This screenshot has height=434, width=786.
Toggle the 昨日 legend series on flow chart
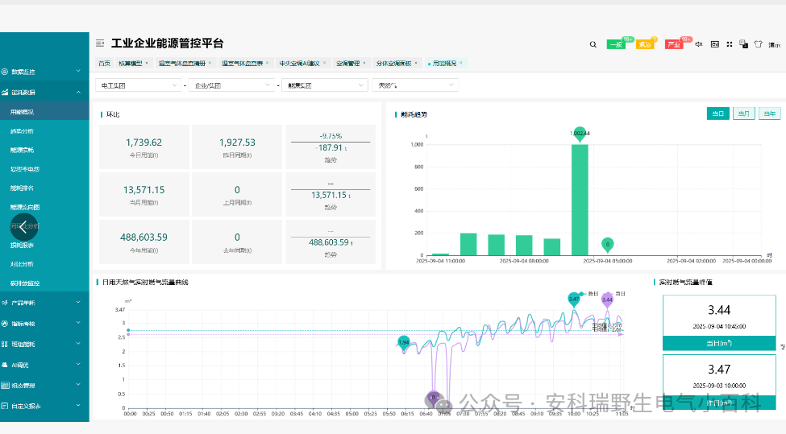(589, 294)
